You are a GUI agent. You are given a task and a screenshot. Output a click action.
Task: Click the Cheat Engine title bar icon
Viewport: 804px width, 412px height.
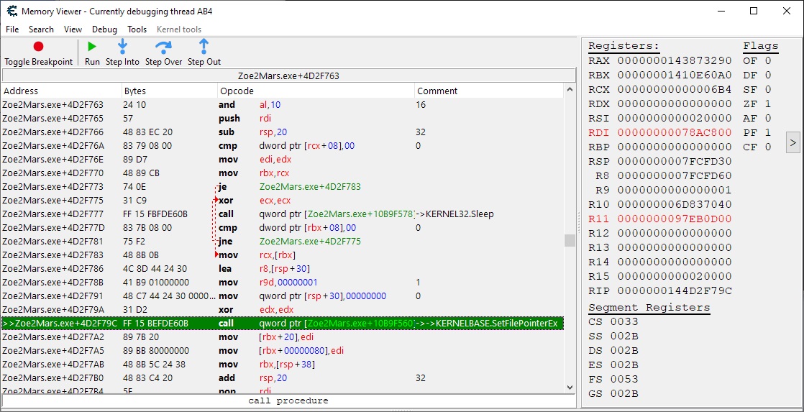12,12
